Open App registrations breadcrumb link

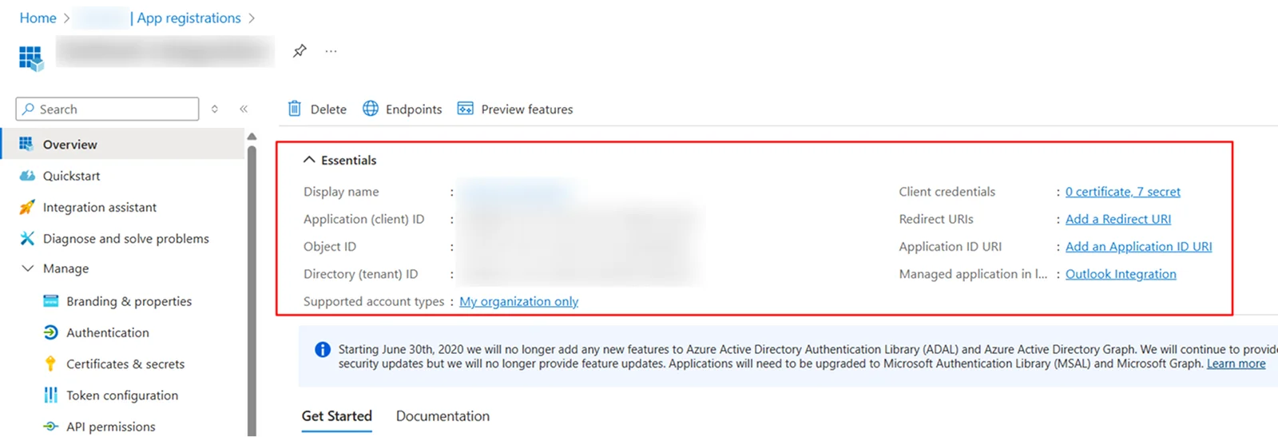pyautogui.click(x=189, y=18)
